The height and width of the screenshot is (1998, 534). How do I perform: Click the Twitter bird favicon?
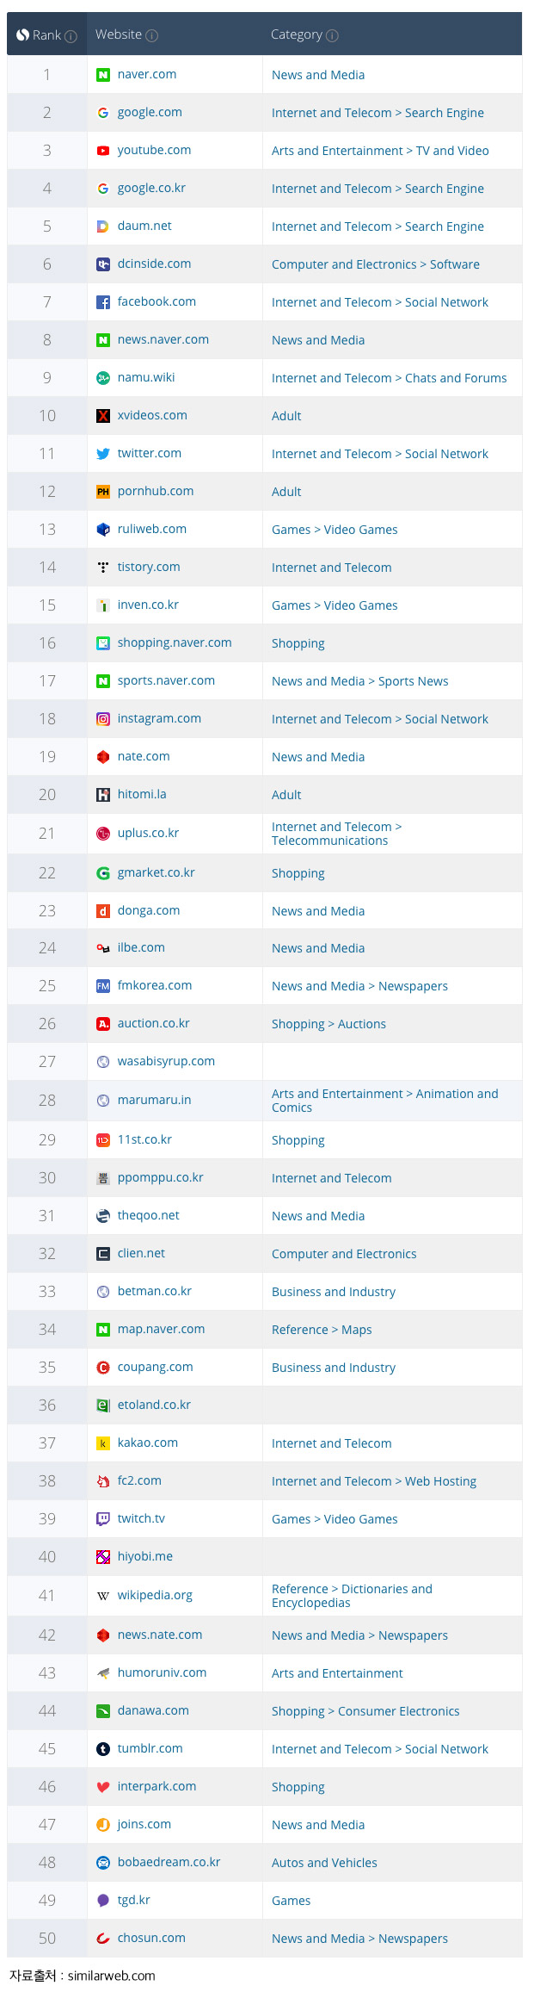103,454
